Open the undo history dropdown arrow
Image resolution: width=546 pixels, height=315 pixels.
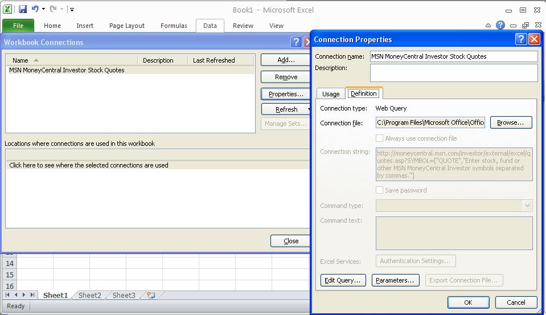(43, 9)
